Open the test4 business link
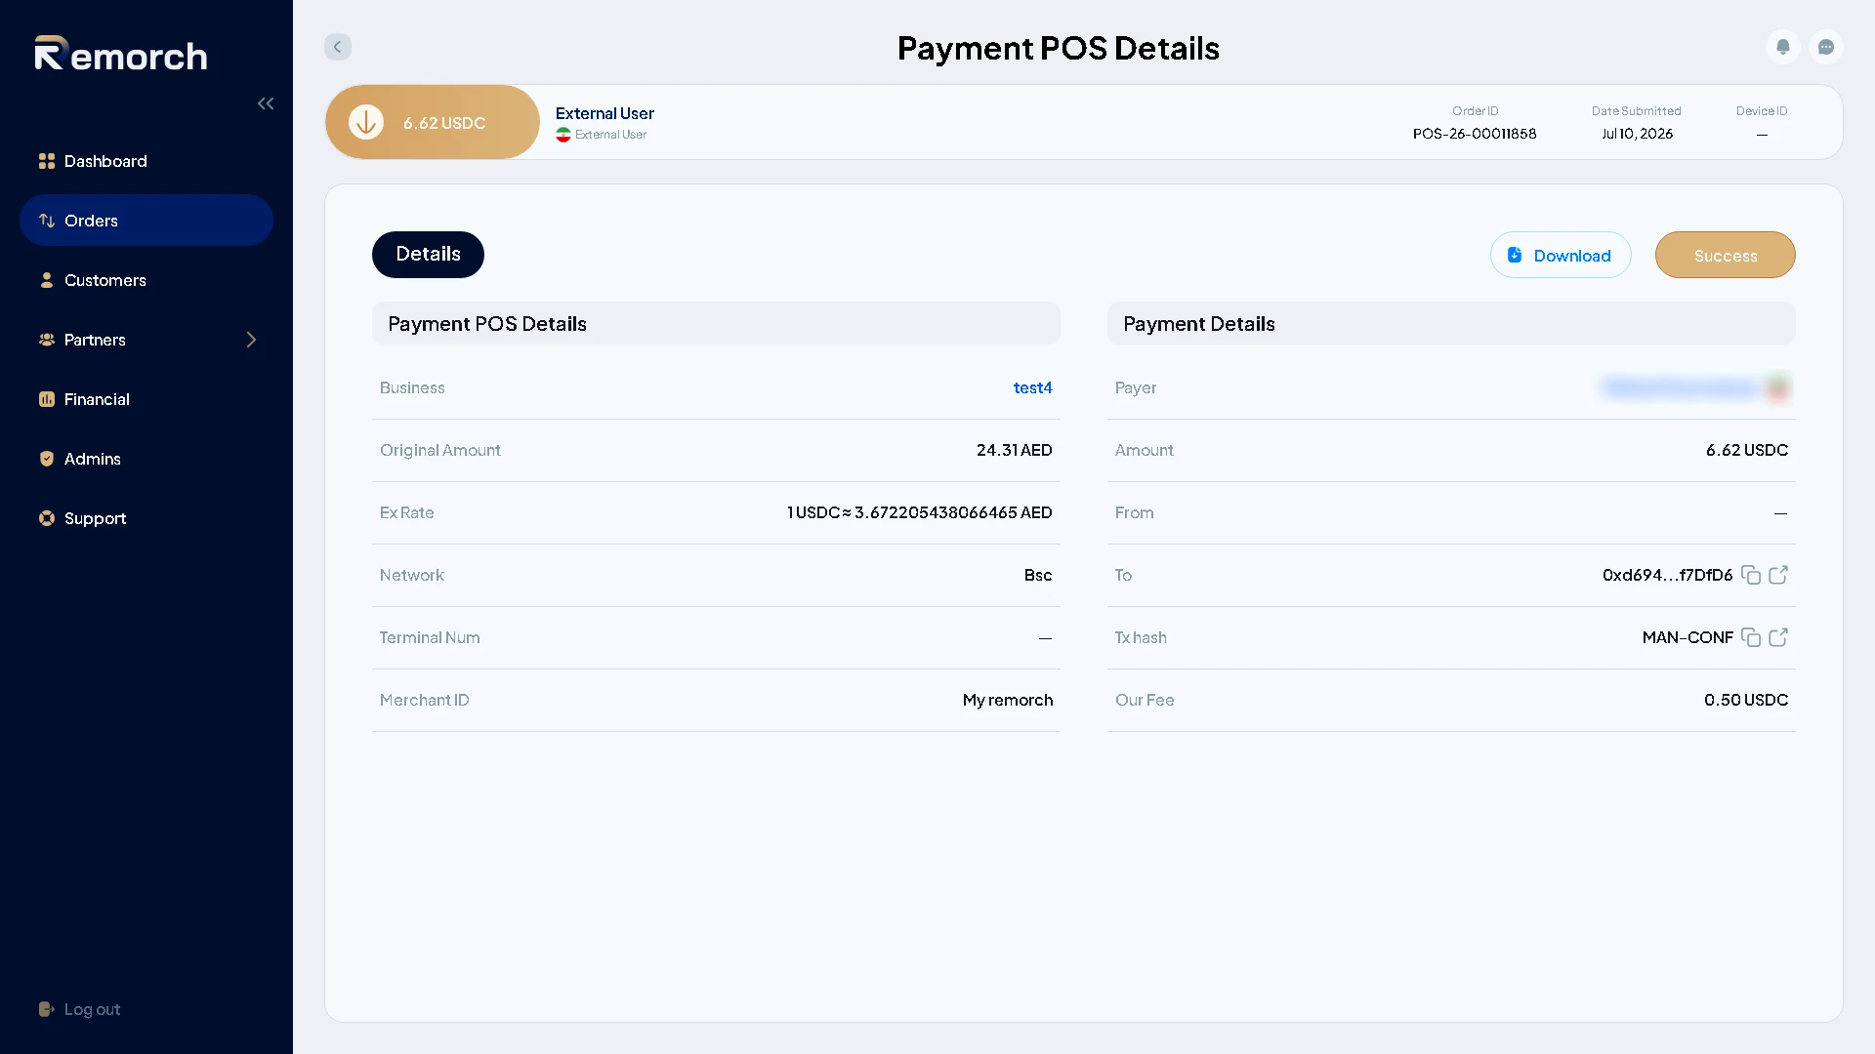1875x1054 pixels. point(1032,387)
